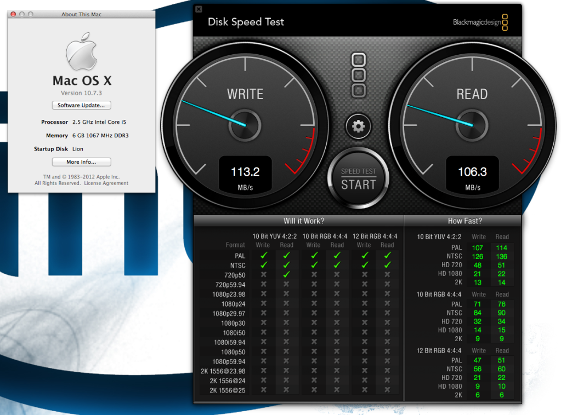Click the 12 Bit RGB HD 1080 read value 10
The height and width of the screenshot is (415, 561).
(502, 387)
